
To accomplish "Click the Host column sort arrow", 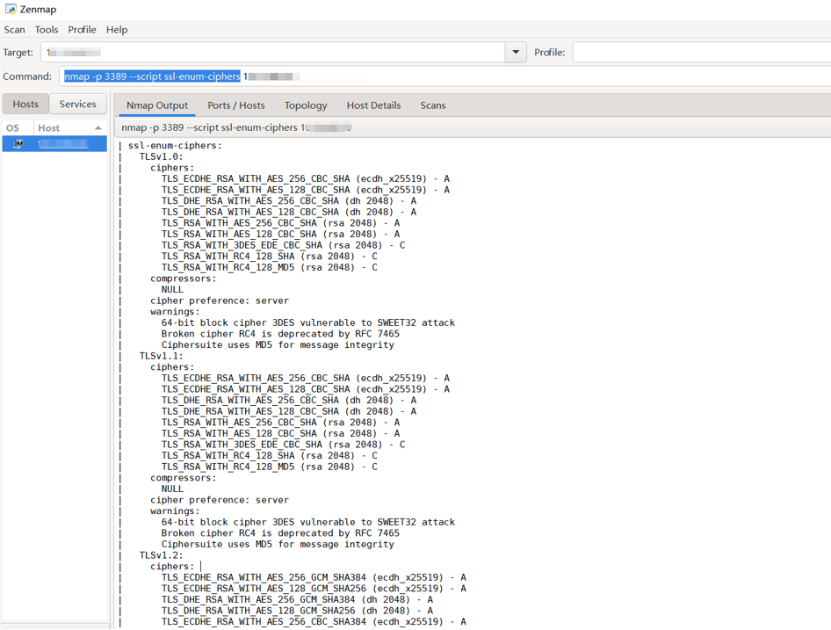I will (98, 127).
